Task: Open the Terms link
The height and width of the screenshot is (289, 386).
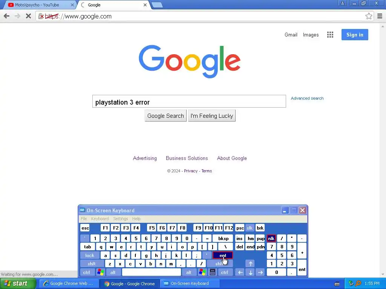Action: coord(207,171)
